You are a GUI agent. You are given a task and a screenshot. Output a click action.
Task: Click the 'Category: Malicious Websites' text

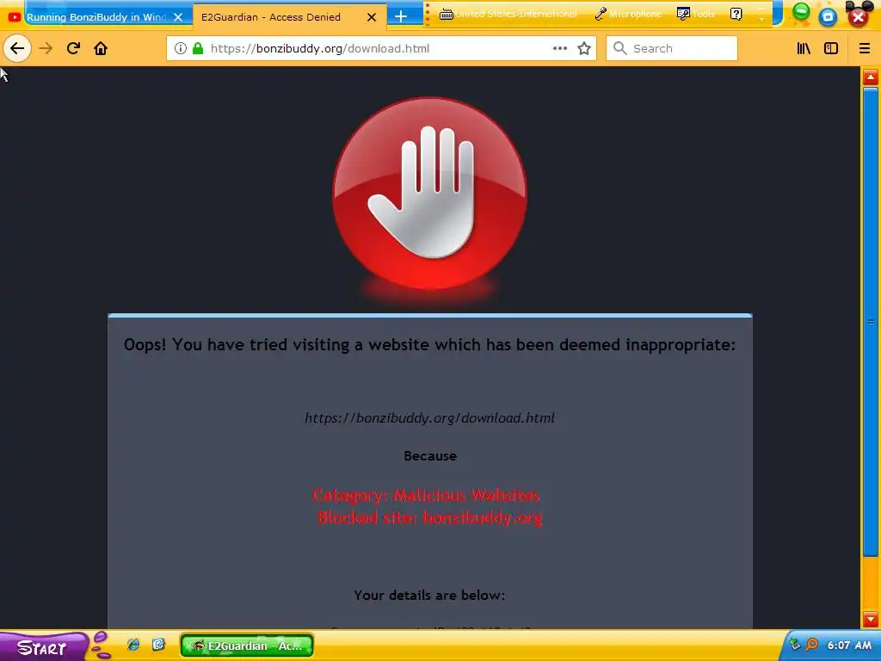(x=427, y=495)
